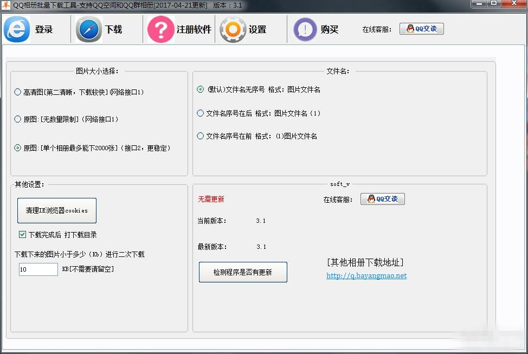Click the orange gear settings icon

point(233,29)
